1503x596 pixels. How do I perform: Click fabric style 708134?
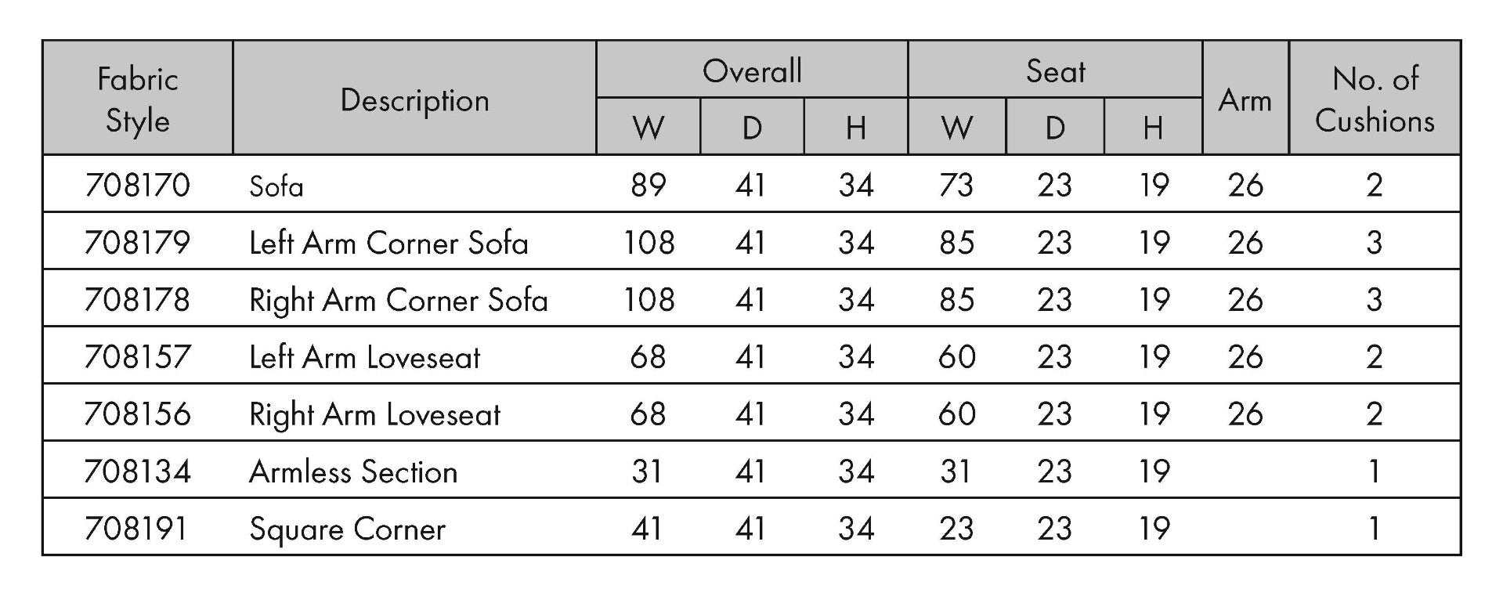pyautogui.click(x=137, y=471)
